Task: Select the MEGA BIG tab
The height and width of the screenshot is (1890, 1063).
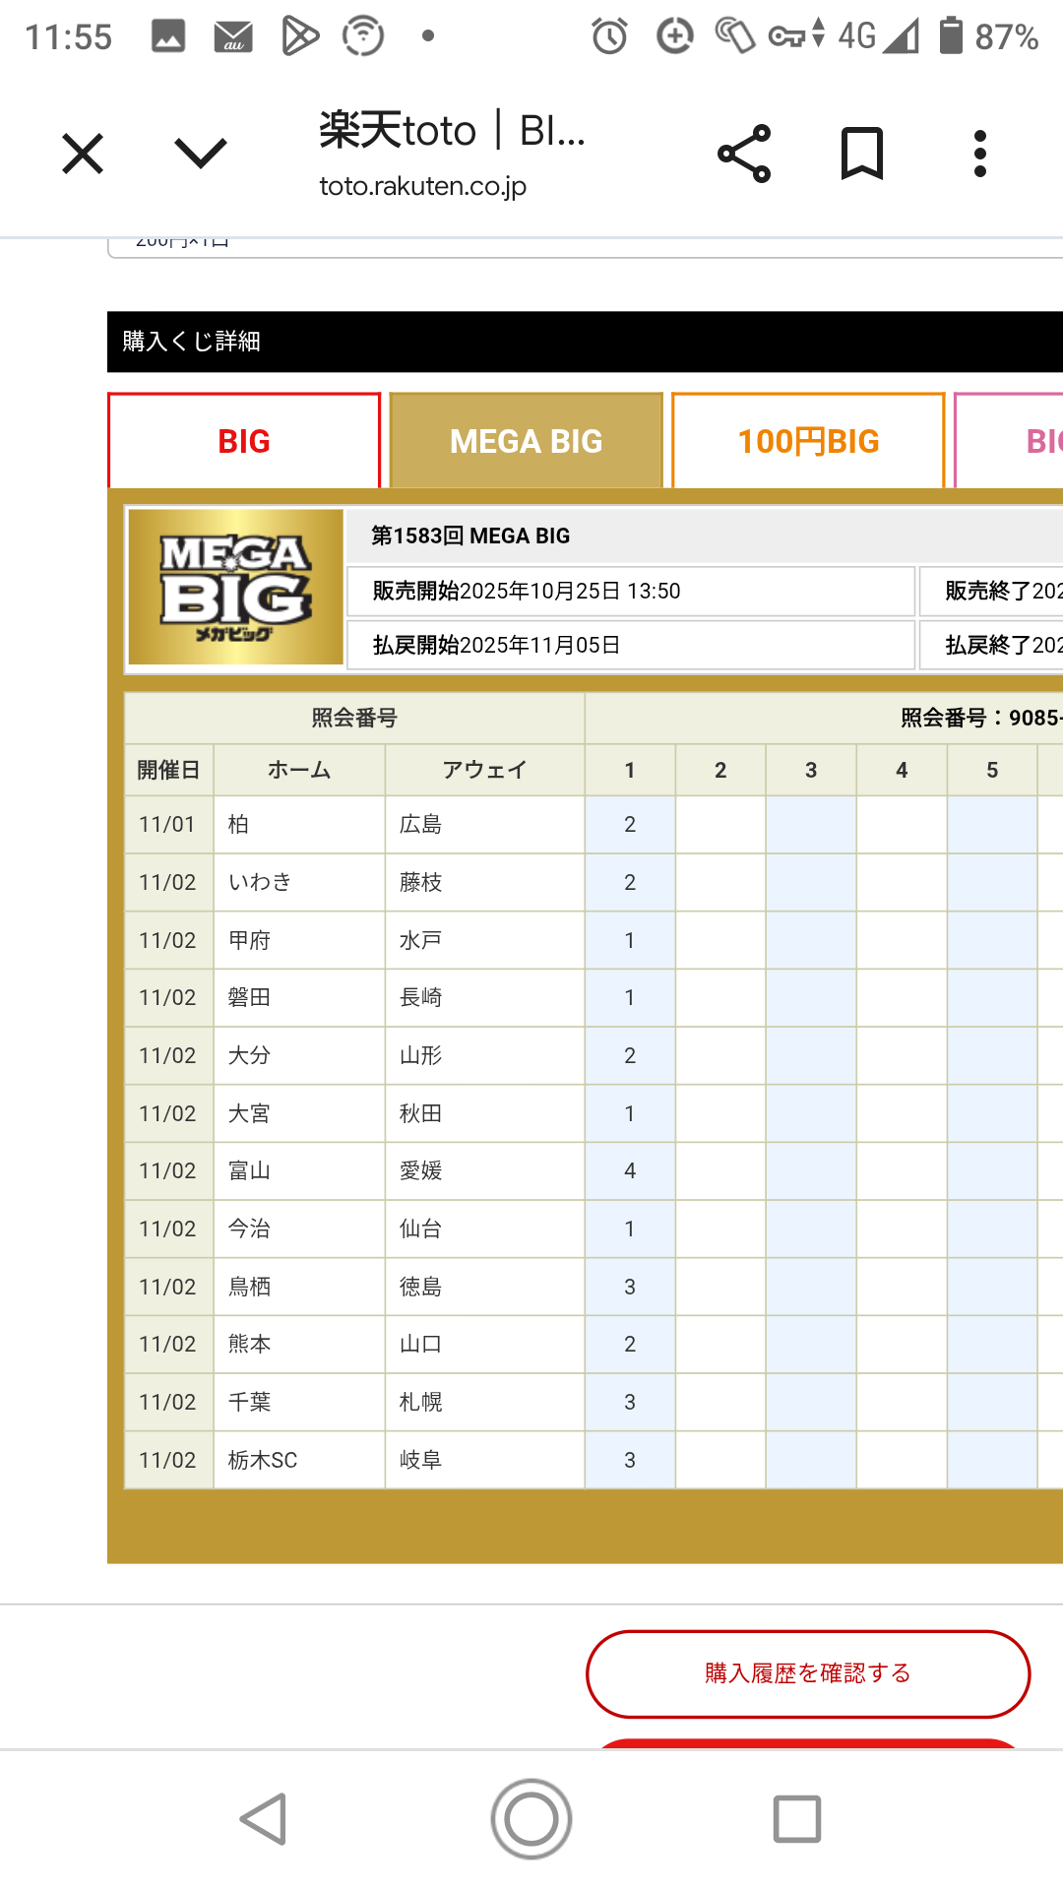Action: [526, 441]
